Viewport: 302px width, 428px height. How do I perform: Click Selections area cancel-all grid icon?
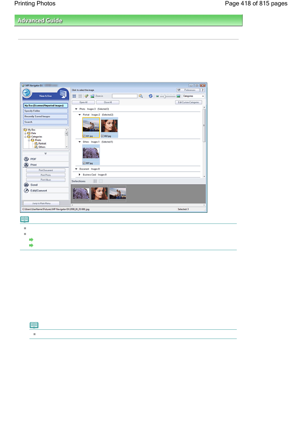click(x=101, y=181)
